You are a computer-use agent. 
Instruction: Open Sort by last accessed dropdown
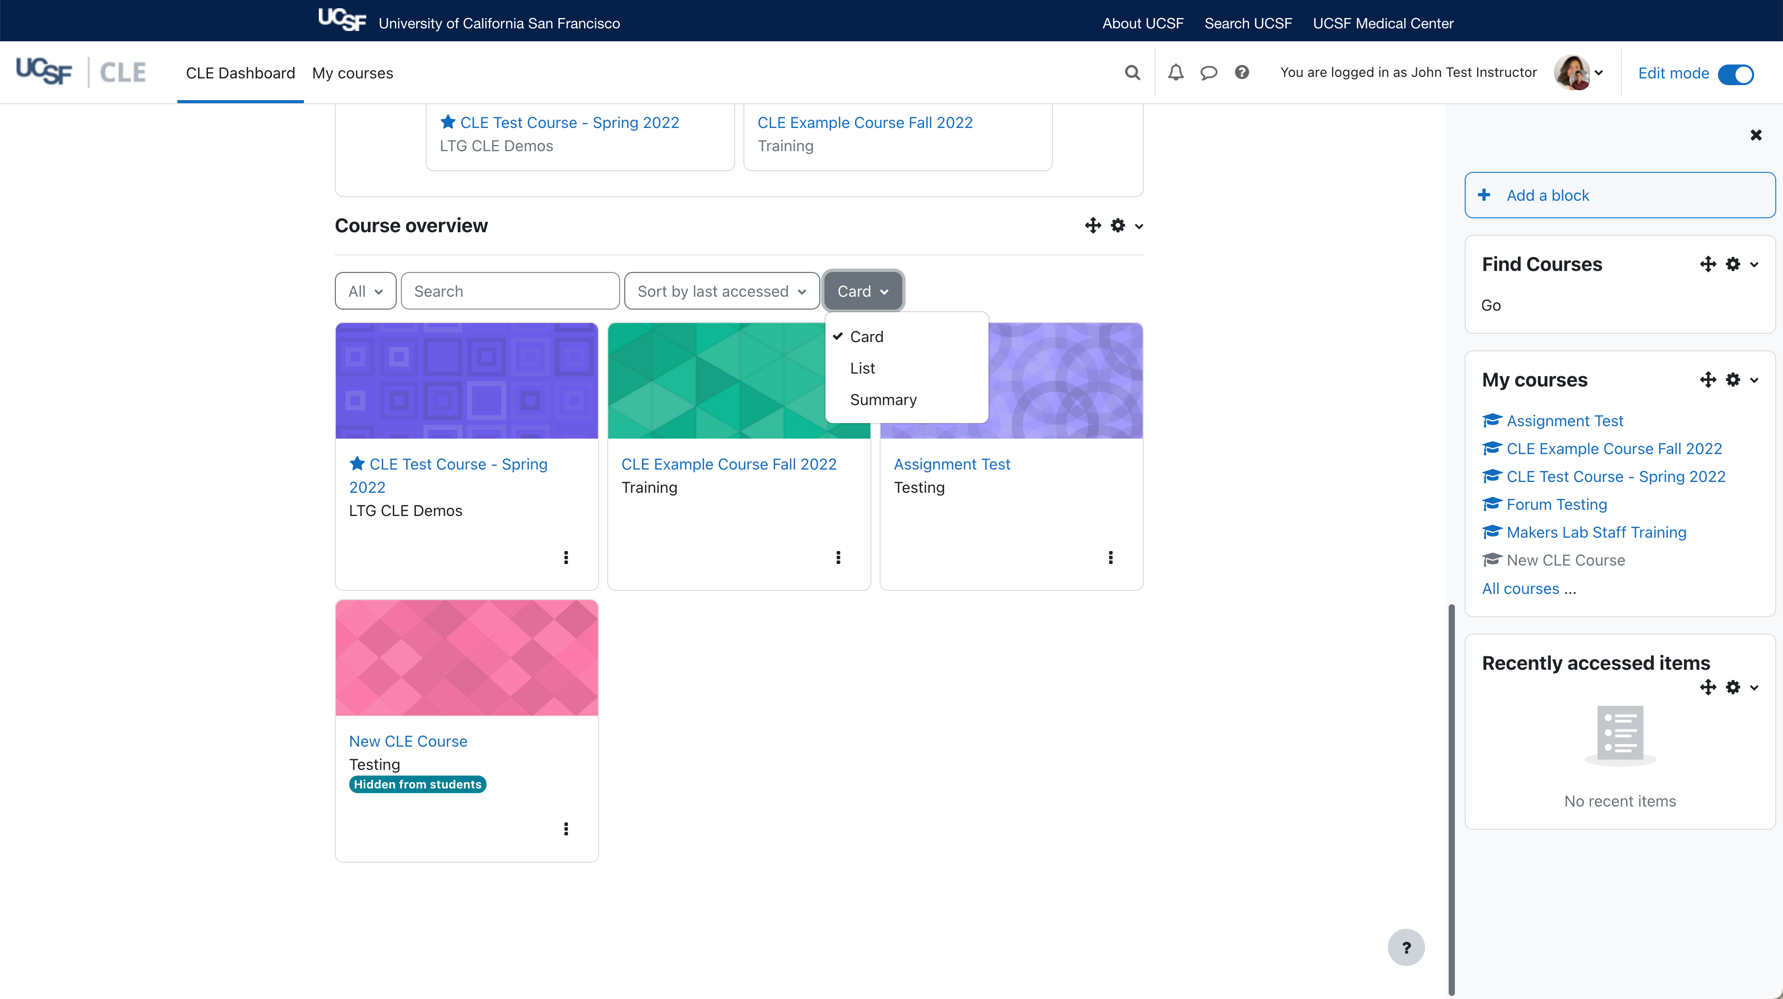point(722,292)
